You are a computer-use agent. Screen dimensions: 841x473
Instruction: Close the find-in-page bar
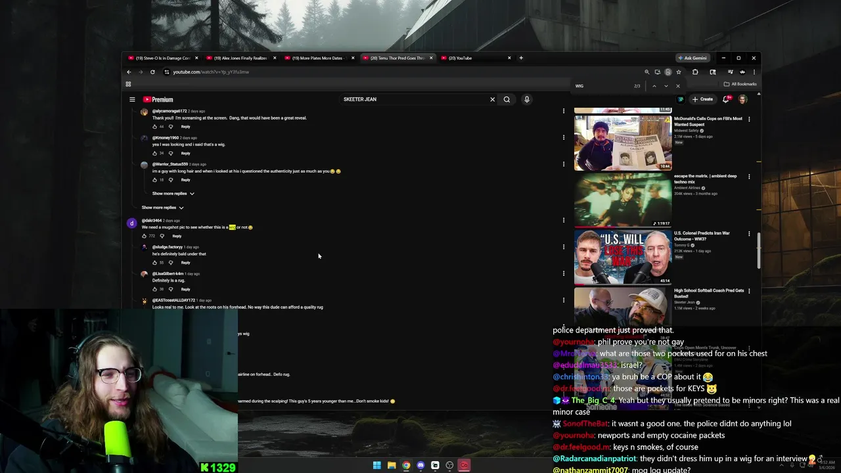point(678,86)
